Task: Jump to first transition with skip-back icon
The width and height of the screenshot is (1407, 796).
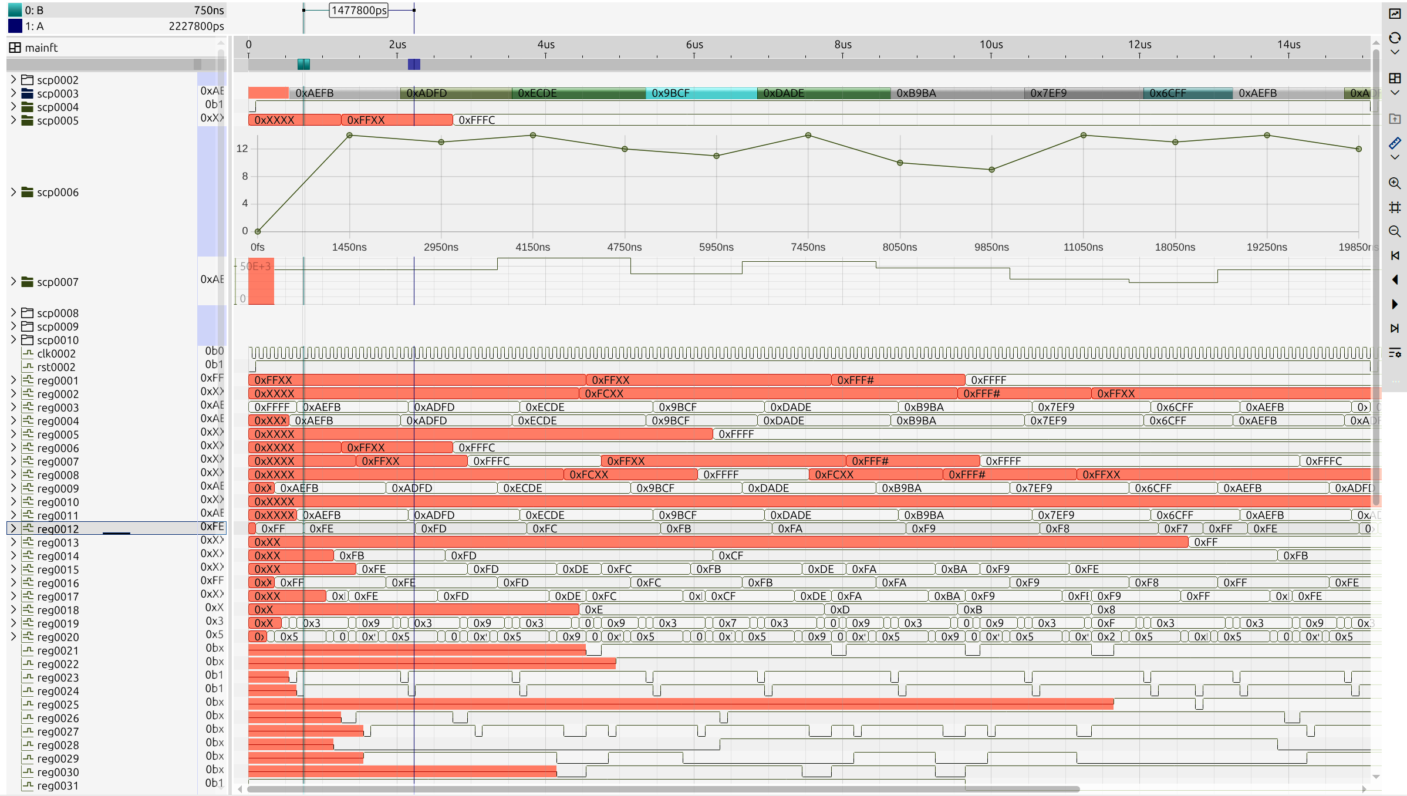Action: (1395, 255)
